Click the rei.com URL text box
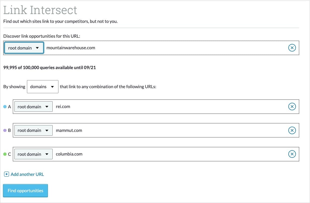Image resolution: width=310 pixels, height=203 pixels. click(x=126, y=107)
